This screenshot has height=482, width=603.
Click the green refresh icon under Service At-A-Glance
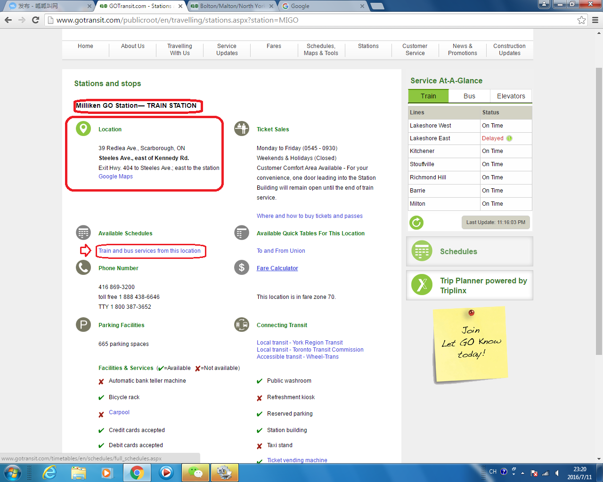coord(416,223)
